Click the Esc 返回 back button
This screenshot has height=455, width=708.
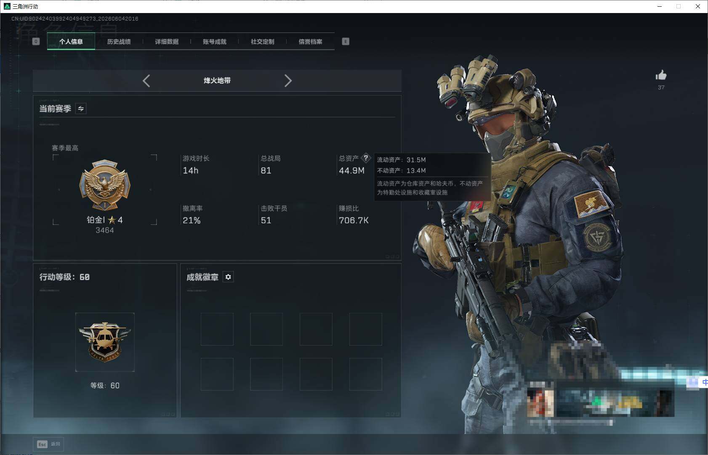[x=48, y=444]
